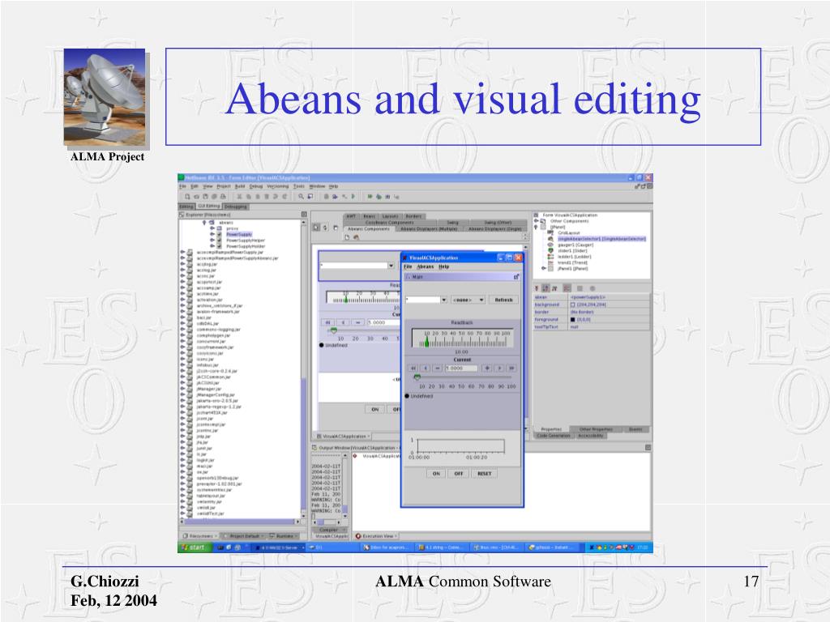Click the minus decrement button in VisualACSApplication
Image resolution: width=830 pixels, height=622 pixels.
click(x=437, y=369)
